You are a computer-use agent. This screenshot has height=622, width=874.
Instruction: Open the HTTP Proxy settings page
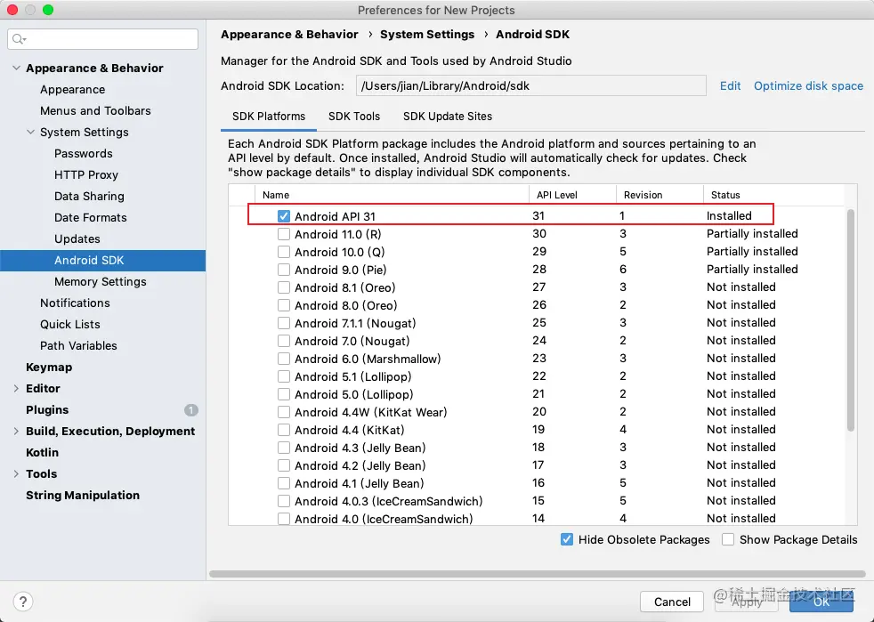[86, 175]
